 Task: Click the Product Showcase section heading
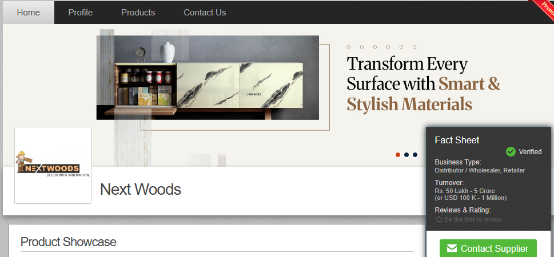[x=69, y=242]
